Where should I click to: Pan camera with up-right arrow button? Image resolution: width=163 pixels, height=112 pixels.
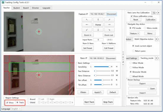(109, 20)
